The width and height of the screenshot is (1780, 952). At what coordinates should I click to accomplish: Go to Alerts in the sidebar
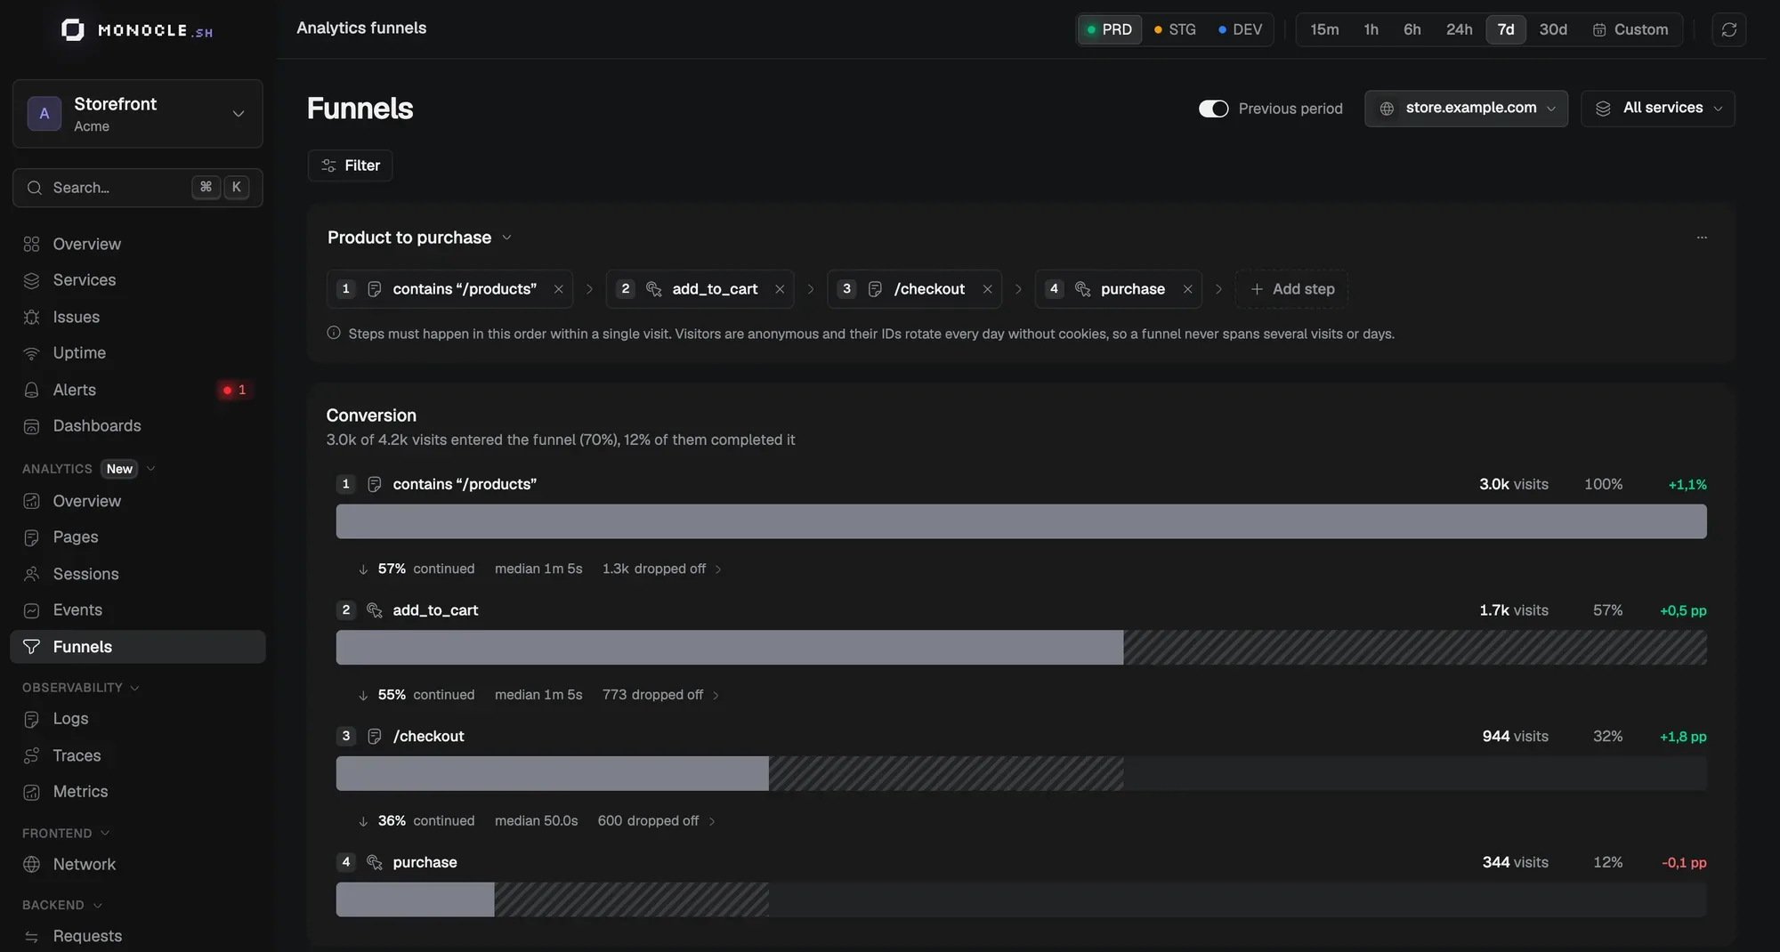[138, 390]
